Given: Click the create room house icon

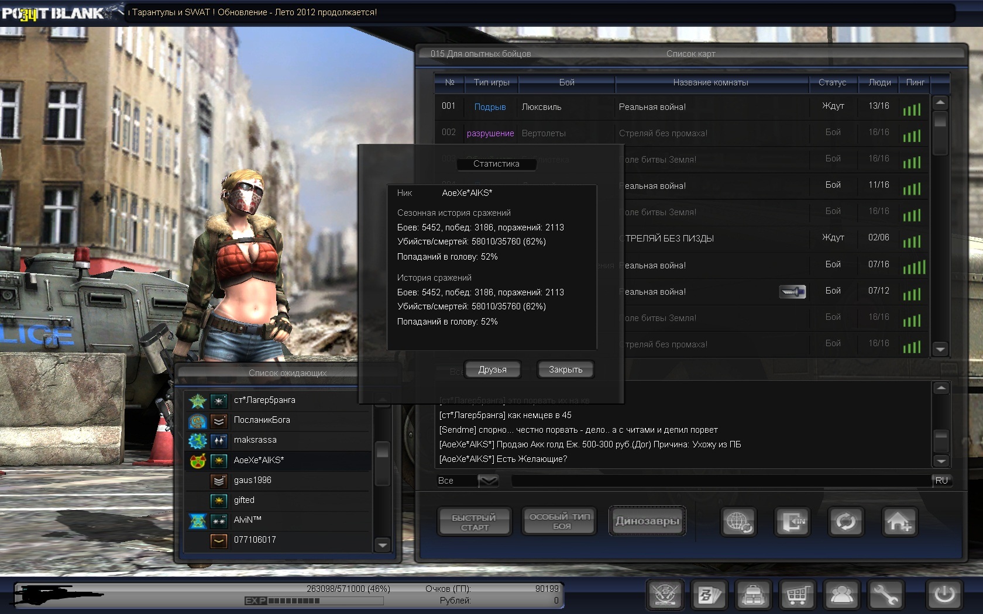Looking at the screenshot, I should coord(898,521).
